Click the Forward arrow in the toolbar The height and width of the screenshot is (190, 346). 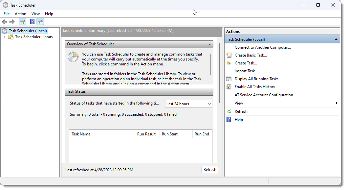click(12, 22)
